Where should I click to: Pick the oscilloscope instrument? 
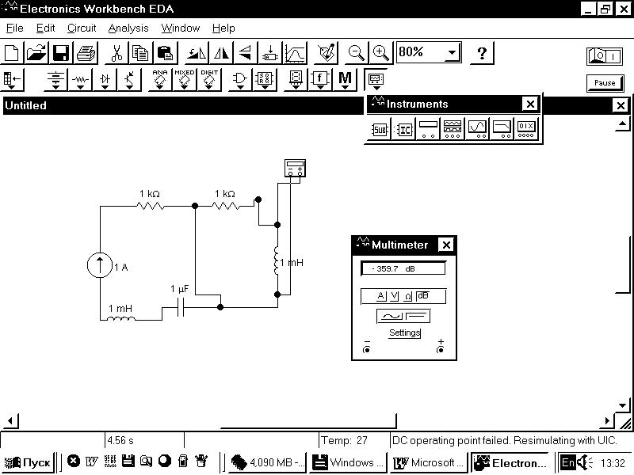(x=477, y=130)
